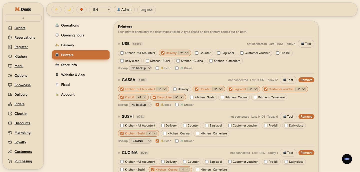Remove the SUSHI printer
This screenshot has width=360, height=172.
tap(306, 117)
